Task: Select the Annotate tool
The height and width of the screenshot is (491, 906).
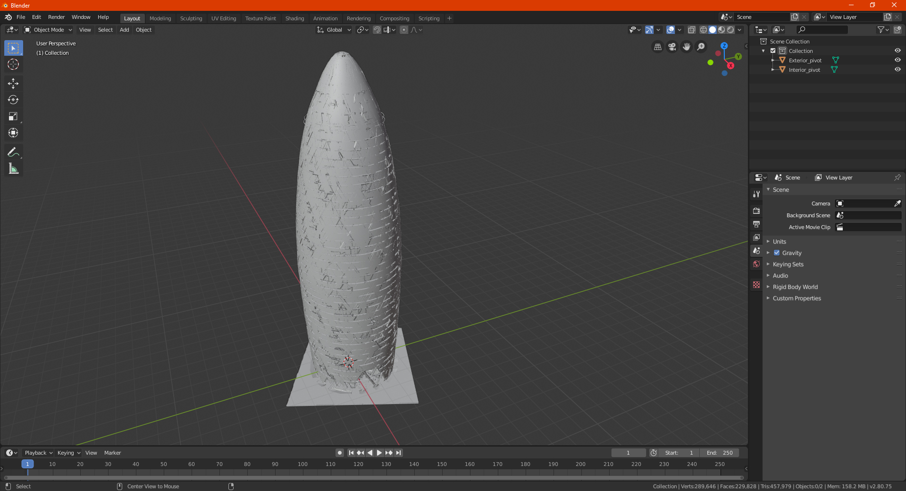Action: [x=13, y=152]
